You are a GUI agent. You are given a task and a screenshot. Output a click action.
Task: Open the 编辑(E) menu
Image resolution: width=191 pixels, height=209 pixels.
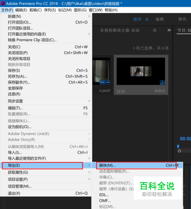21,10
